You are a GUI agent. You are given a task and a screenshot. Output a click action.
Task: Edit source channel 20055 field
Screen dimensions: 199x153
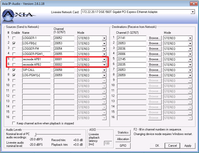point(64,54)
